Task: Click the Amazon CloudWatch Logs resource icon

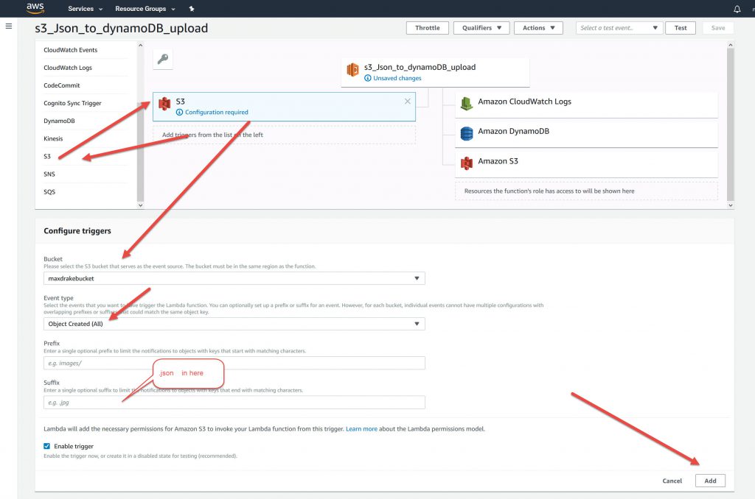Action: point(466,104)
